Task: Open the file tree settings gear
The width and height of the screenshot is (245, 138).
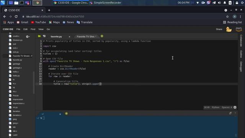Action: [28, 37]
